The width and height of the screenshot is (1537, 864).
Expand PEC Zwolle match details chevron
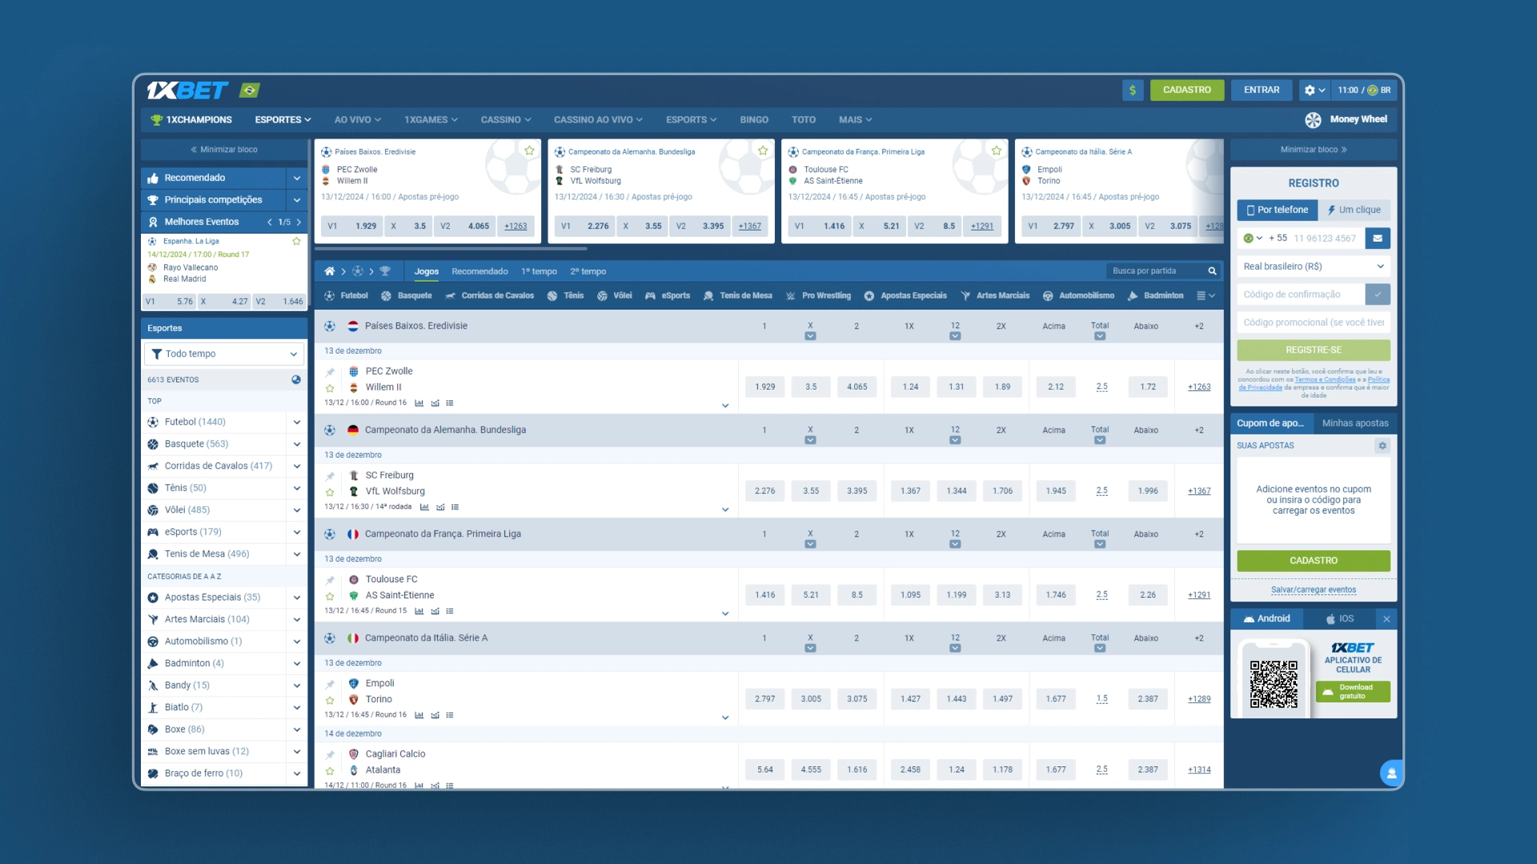point(725,406)
